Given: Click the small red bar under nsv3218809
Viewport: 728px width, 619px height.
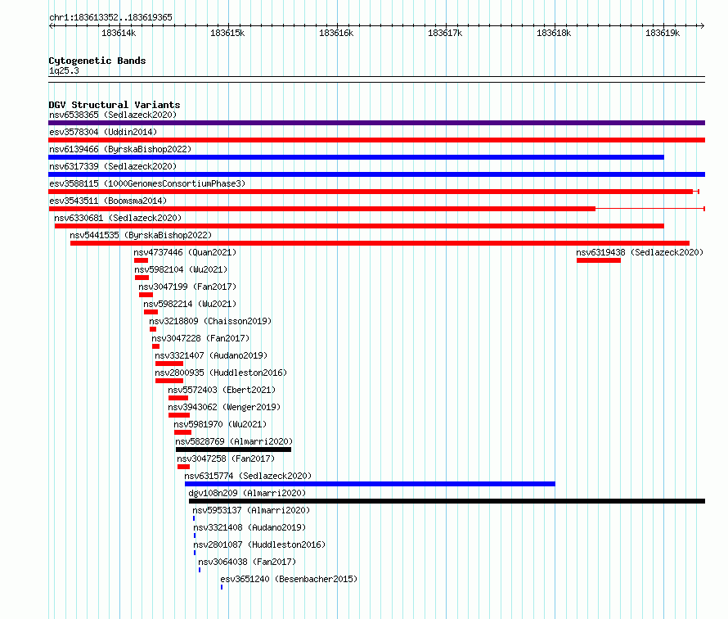Looking at the screenshot, I should pos(153,329).
